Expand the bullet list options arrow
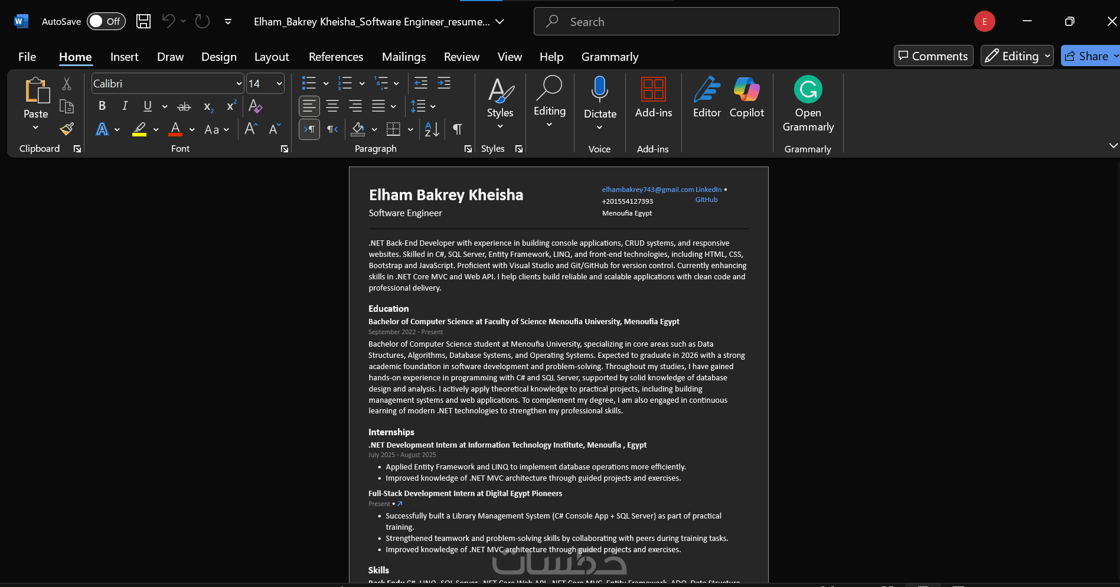This screenshot has width=1120, height=587. [326, 84]
